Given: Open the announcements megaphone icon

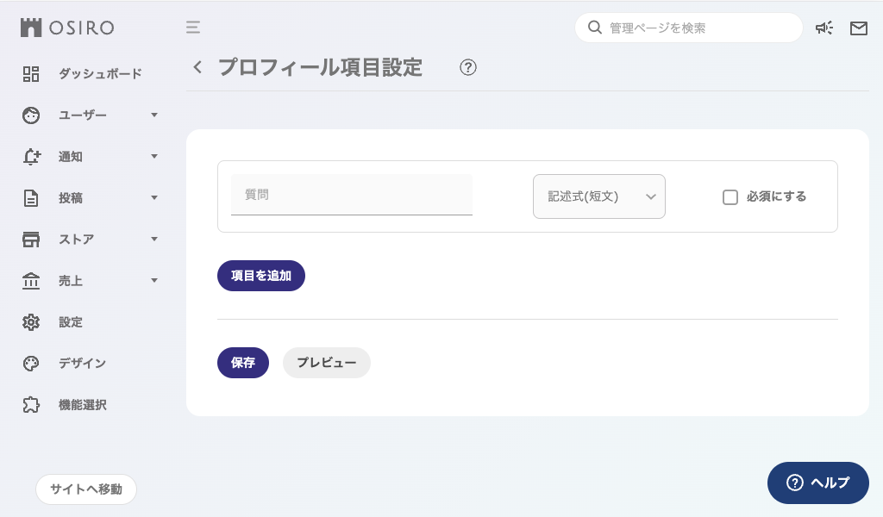Looking at the screenshot, I should [824, 28].
